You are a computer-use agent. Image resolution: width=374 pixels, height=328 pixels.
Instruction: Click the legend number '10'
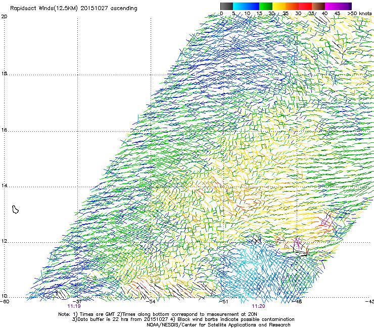pyautogui.click(x=247, y=14)
